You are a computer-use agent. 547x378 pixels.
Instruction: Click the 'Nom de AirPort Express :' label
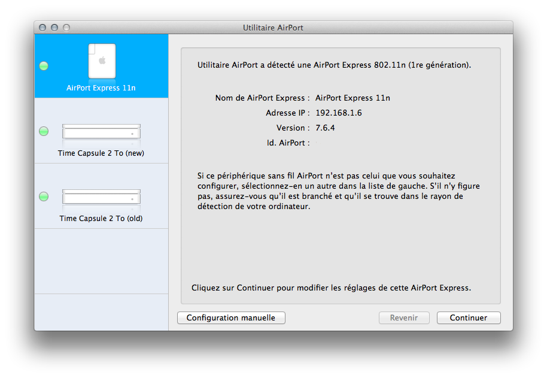pyautogui.click(x=262, y=98)
